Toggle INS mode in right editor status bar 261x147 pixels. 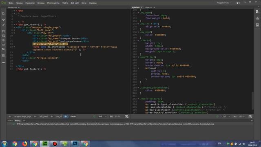235,116
